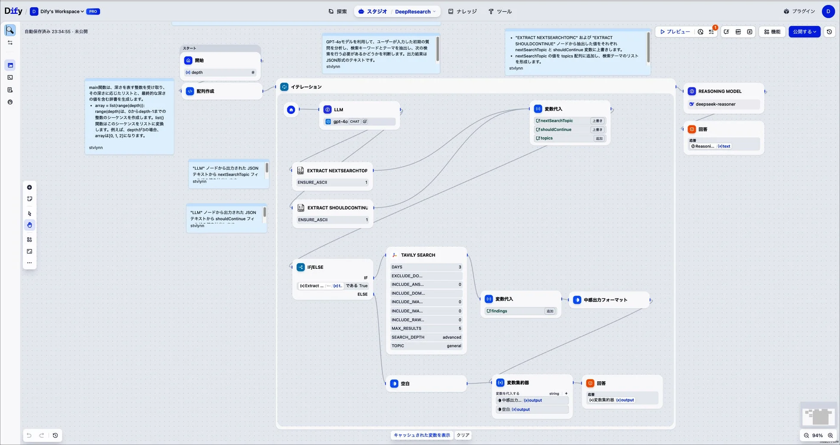Open version history icon at top right
The height and width of the screenshot is (445, 840).
829,32
